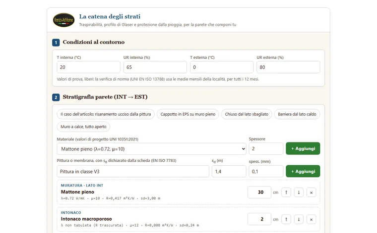Add the selected Mattone pieno material
This screenshot has width=377, height=233.
coord(303,148)
